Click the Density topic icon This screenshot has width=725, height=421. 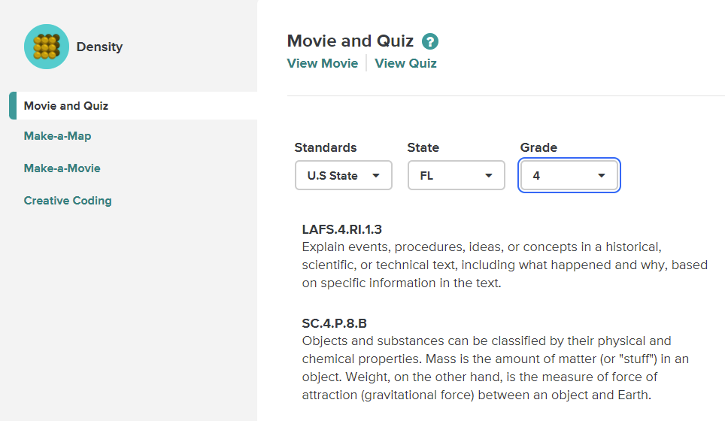click(47, 47)
